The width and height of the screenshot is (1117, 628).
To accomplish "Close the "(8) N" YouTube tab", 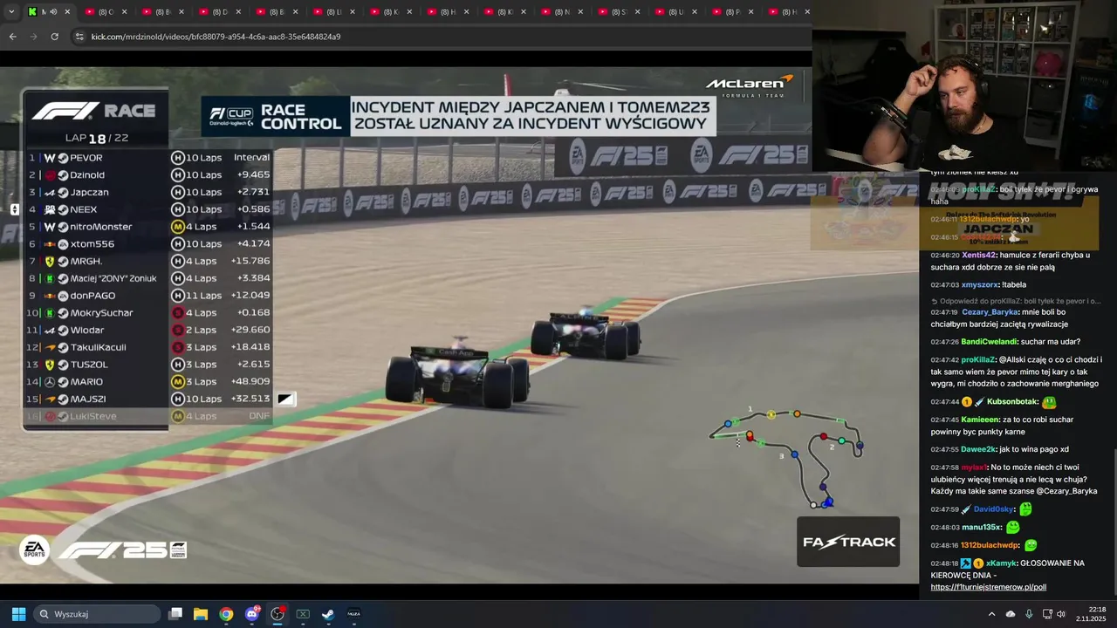I will point(581,11).
